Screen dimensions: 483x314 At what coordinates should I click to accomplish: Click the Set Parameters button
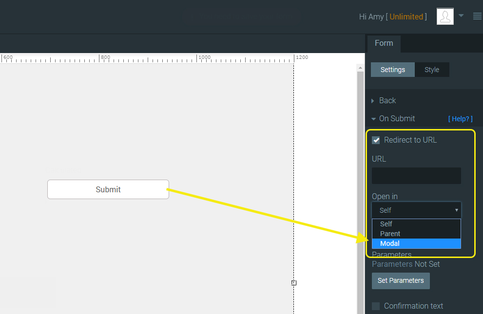coord(401,281)
